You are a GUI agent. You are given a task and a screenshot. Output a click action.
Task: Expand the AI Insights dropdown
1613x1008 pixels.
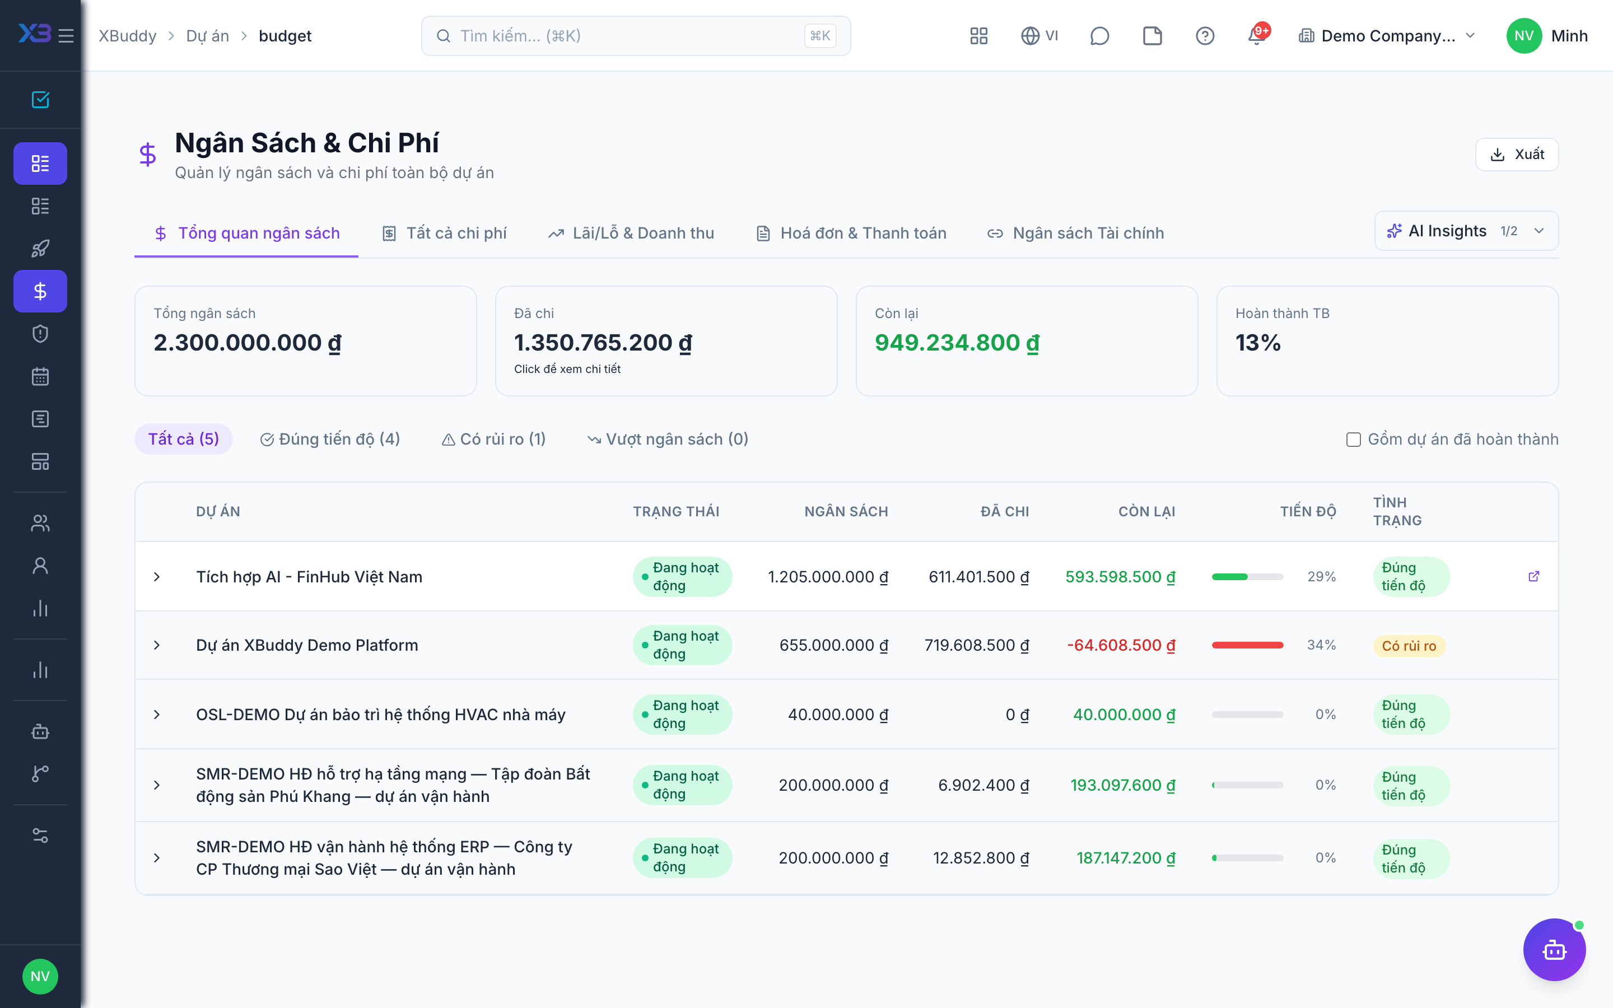point(1466,231)
